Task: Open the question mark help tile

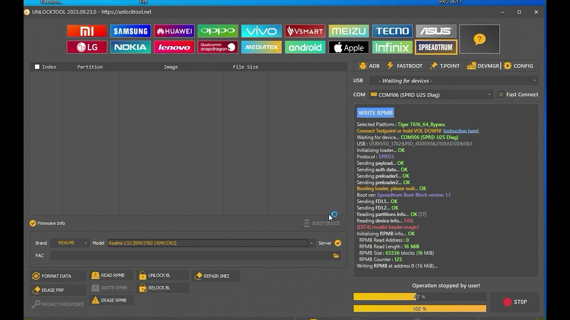Action: (480, 39)
